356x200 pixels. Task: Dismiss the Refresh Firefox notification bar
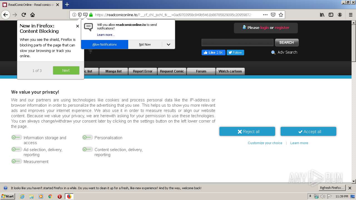click(350, 188)
